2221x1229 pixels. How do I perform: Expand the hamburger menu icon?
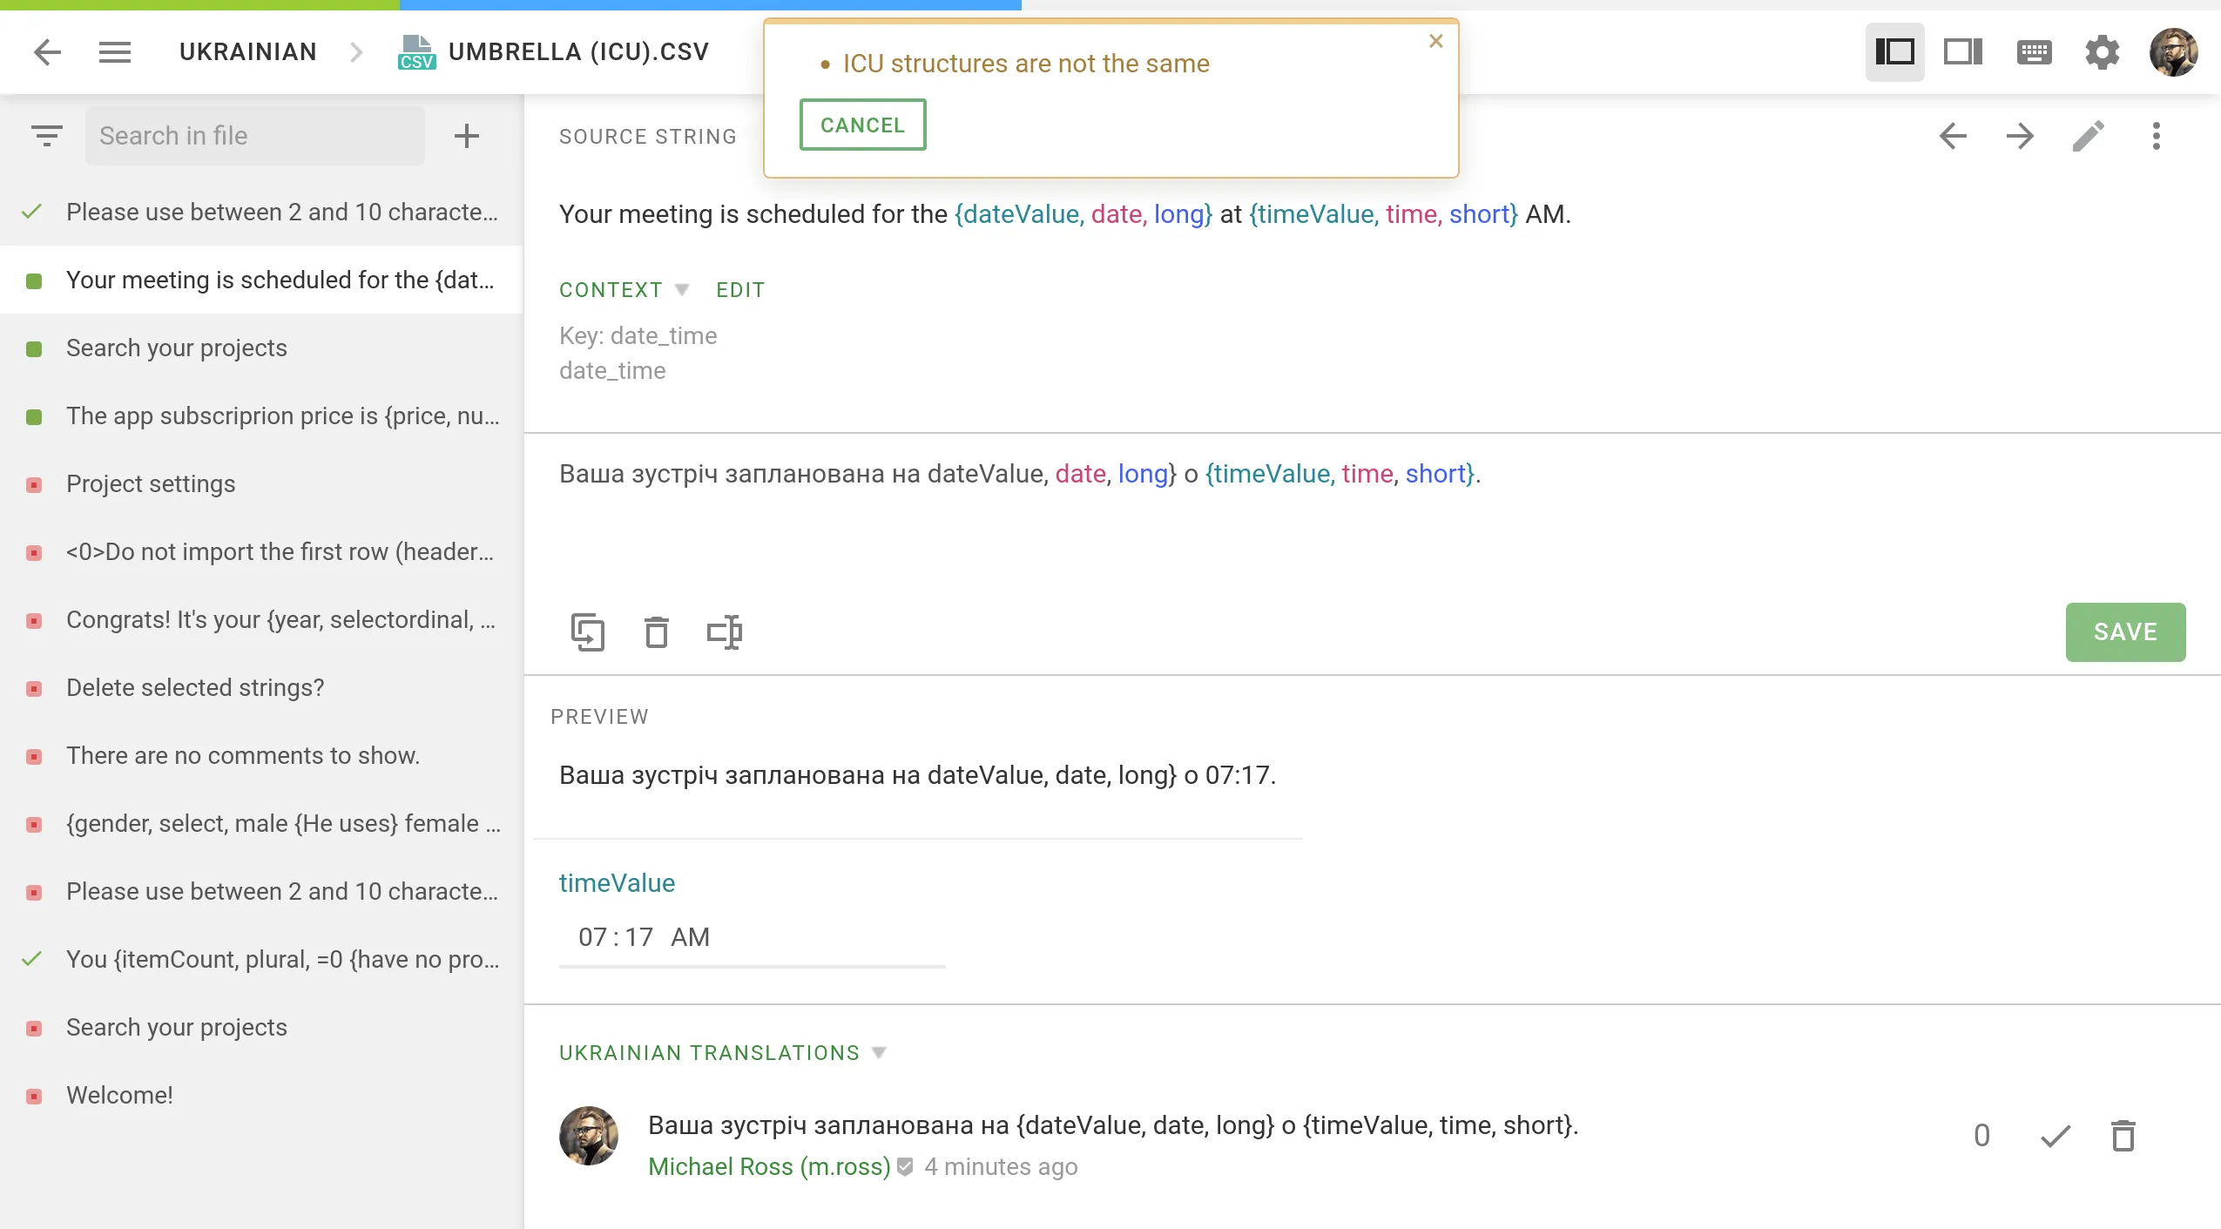pos(115,51)
